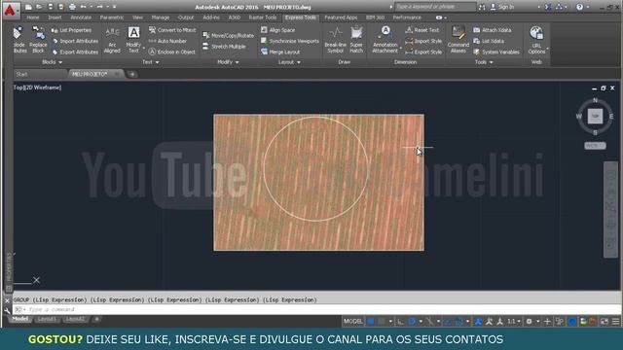Toggle ortho mode in status bar
Screen dimensions: 623x350
point(400,322)
